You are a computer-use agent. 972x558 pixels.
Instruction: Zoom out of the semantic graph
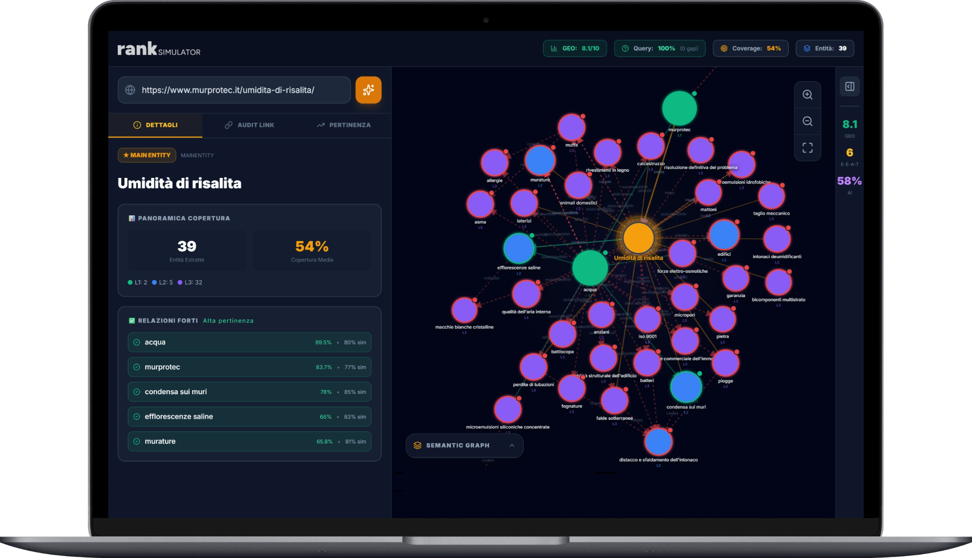click(x=807, y=121)
